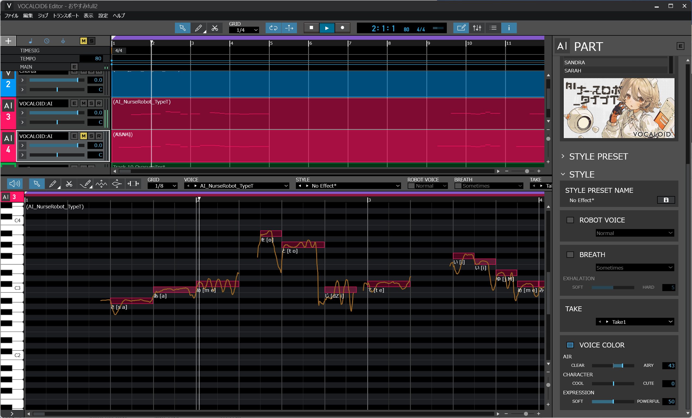Viewport: 692px width, 418px height.
Task: Start recording with the record button
Action: [x=342, y=28]
